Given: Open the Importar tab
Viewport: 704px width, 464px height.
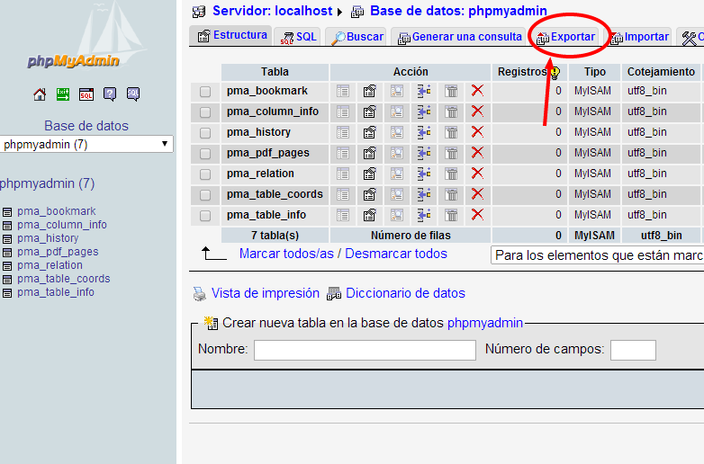Looking at the screenshot, I should pyautogui.click(x=640, y=36).
